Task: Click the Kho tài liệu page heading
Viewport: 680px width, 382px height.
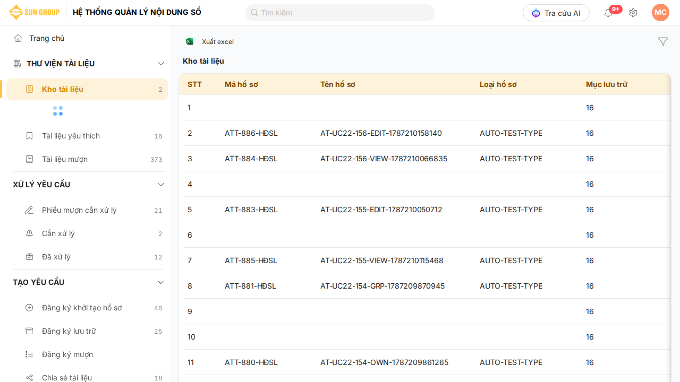Action: (x=203, y=61)
